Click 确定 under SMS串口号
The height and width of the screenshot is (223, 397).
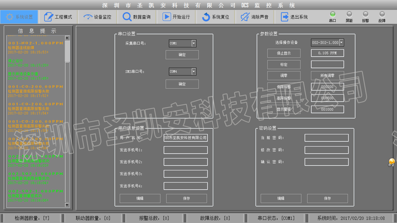pos(182,84)
